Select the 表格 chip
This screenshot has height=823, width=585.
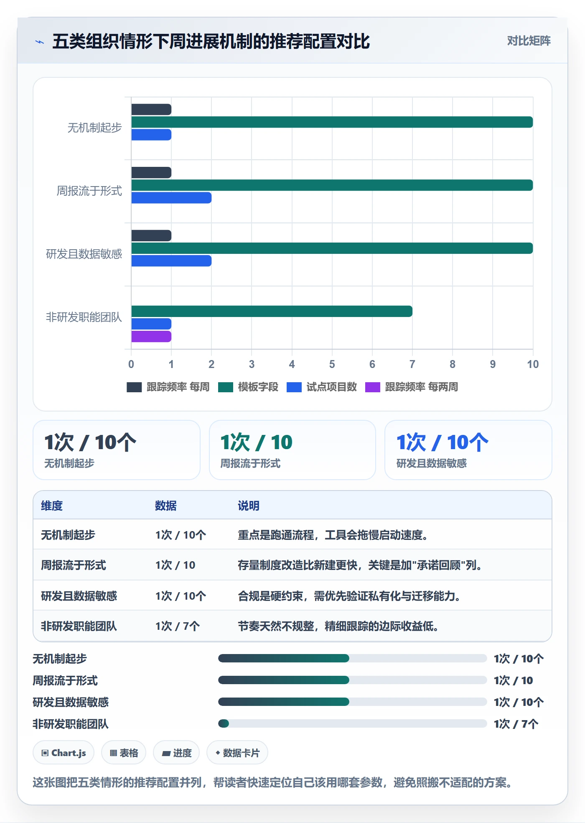pos(124,753)
